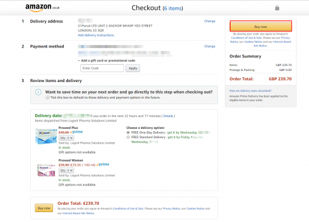Open the Proxeed Women product thumbnail
Screen dimensions: 309x222
[x=46, y=170]
